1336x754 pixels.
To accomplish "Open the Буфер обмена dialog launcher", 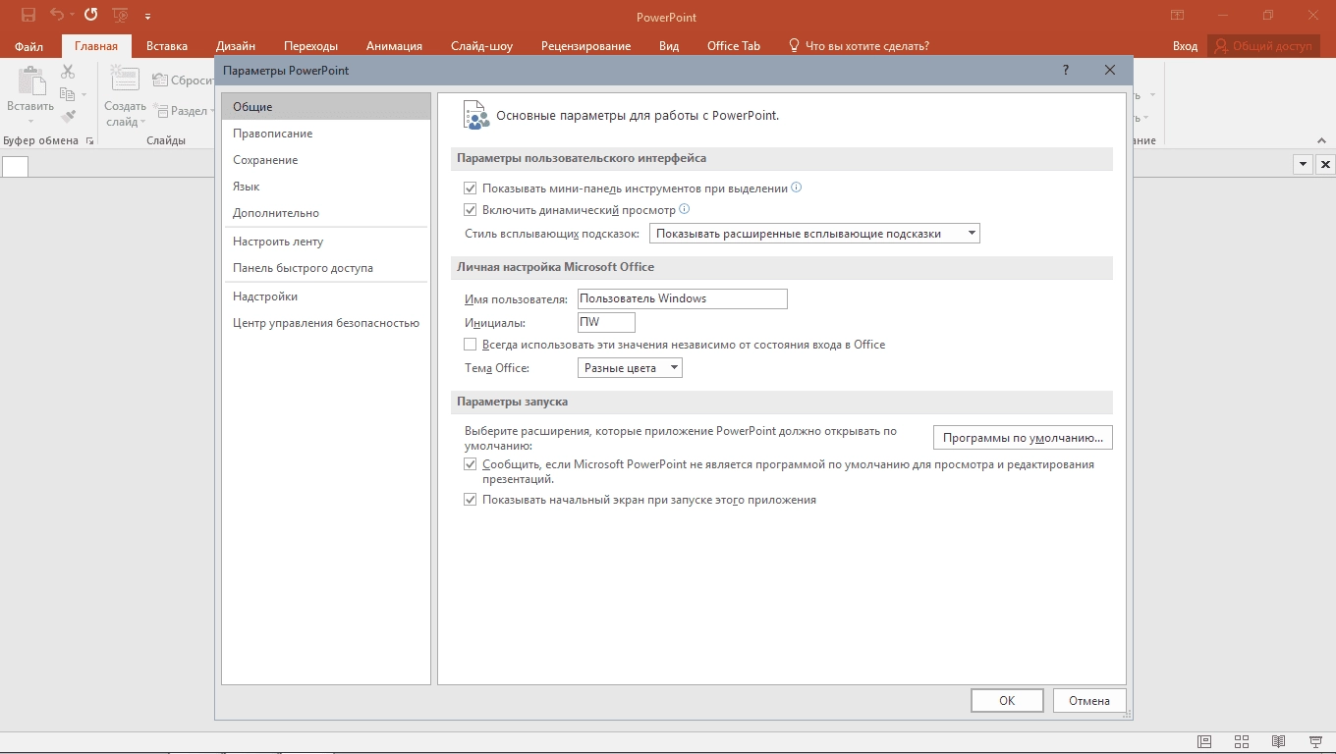I will [x=89, y=141].
